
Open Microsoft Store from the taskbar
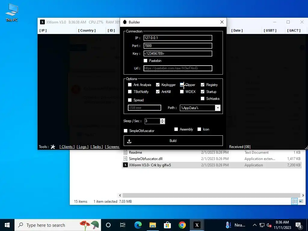tap(167, 225)
